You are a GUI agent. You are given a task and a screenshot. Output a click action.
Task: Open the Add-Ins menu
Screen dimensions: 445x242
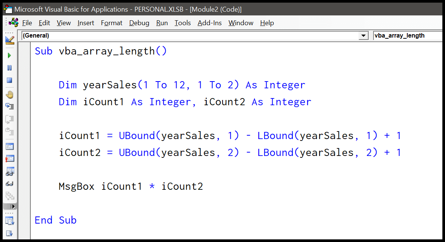(x=209, y=23)
